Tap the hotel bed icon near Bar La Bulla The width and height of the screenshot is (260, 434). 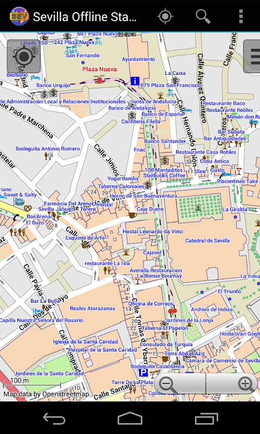click(37, 311)
